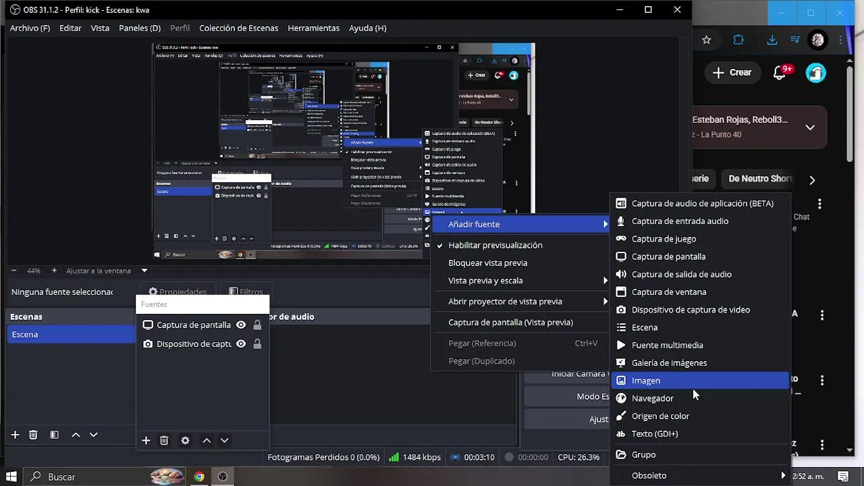Zoom out the preview with the minus icon

tap(13, 271)
